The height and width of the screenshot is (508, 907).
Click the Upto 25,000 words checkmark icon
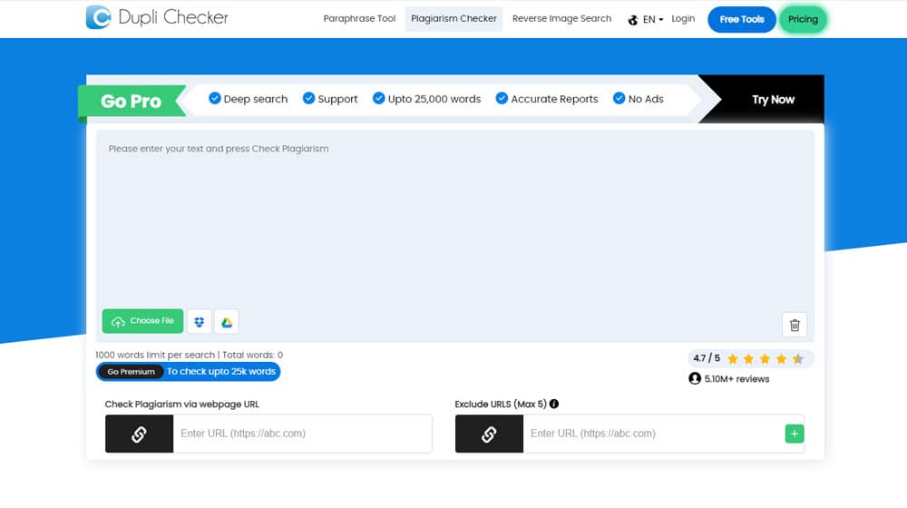pyautogui.click(x=379, y=98)
